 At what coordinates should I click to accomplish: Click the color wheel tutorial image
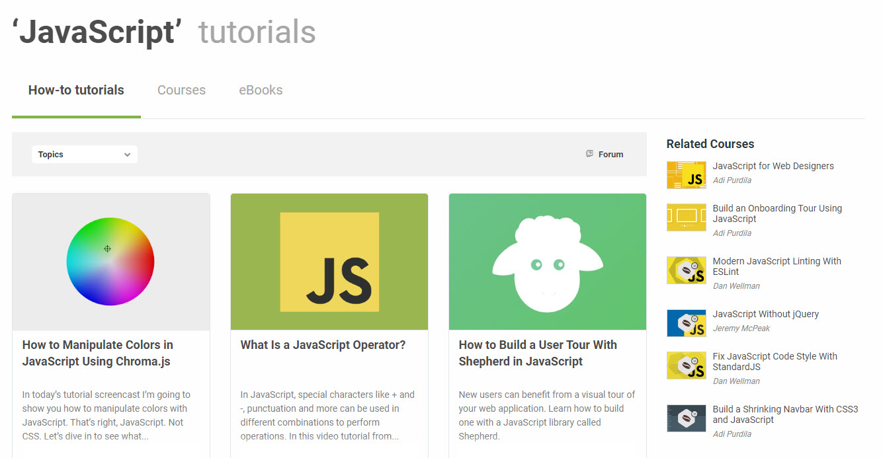point(110,262)
